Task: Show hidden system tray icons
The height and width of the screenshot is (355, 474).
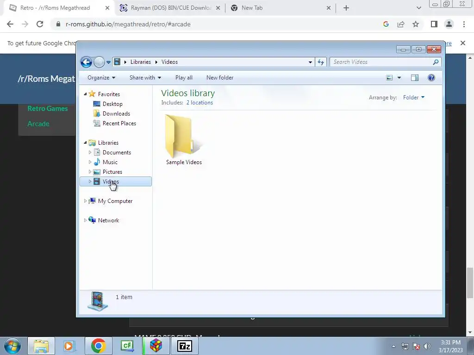Action: tap(393, 346)
